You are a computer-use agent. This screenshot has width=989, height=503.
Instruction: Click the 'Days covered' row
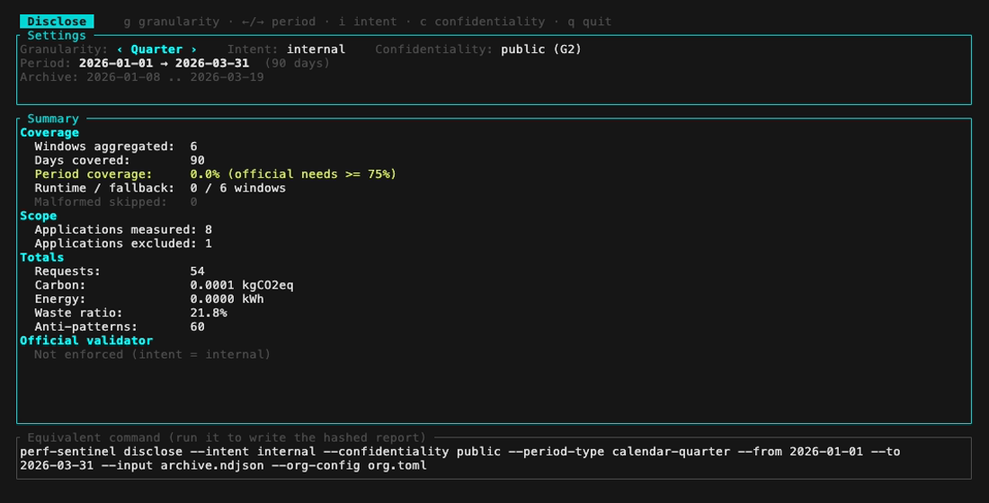(120, 160)
